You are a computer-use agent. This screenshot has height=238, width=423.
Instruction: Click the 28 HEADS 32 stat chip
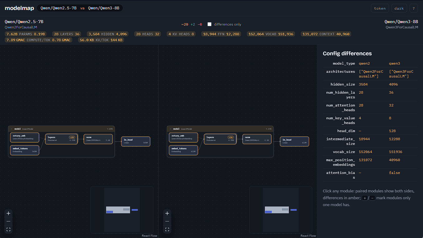[148, 34]
